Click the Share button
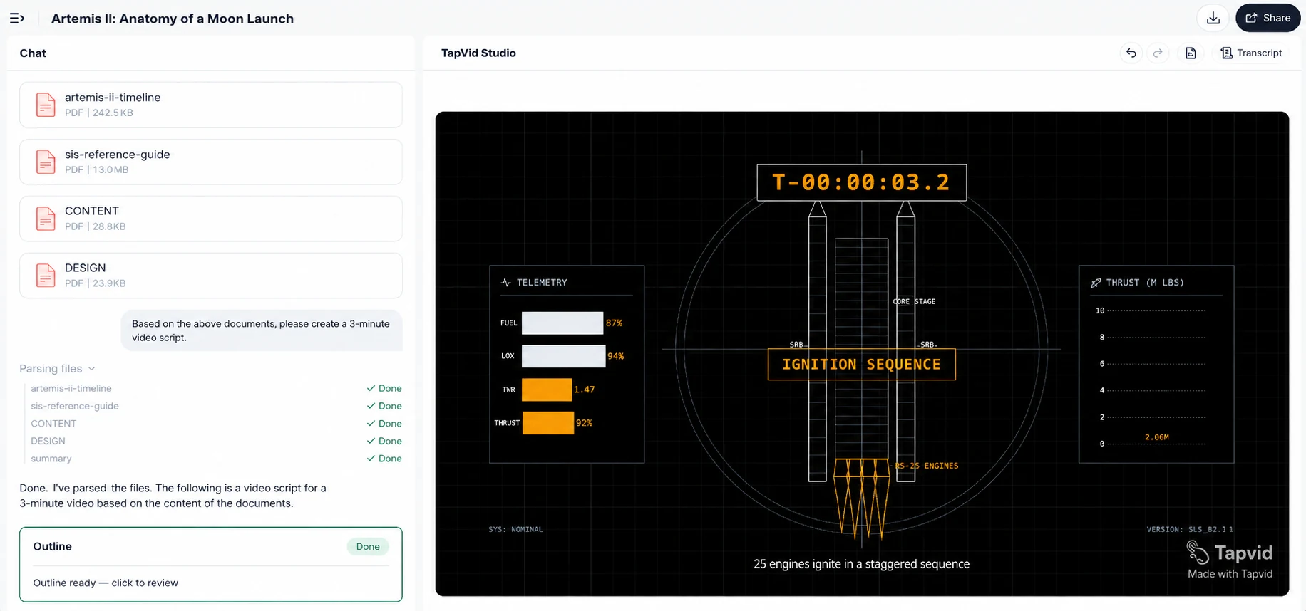 click(x=1268, y=18)
